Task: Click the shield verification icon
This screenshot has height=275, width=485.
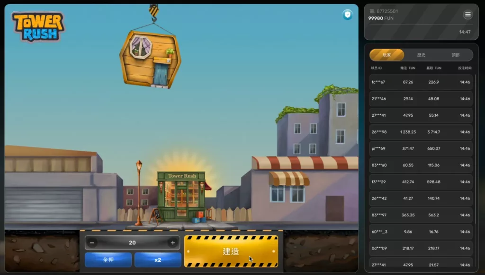Action: point(348,15)
